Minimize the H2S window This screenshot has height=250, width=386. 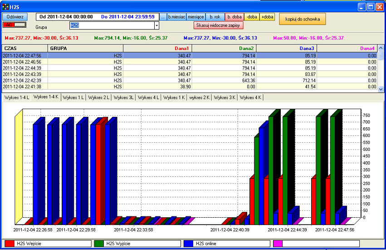click(362, 7)
